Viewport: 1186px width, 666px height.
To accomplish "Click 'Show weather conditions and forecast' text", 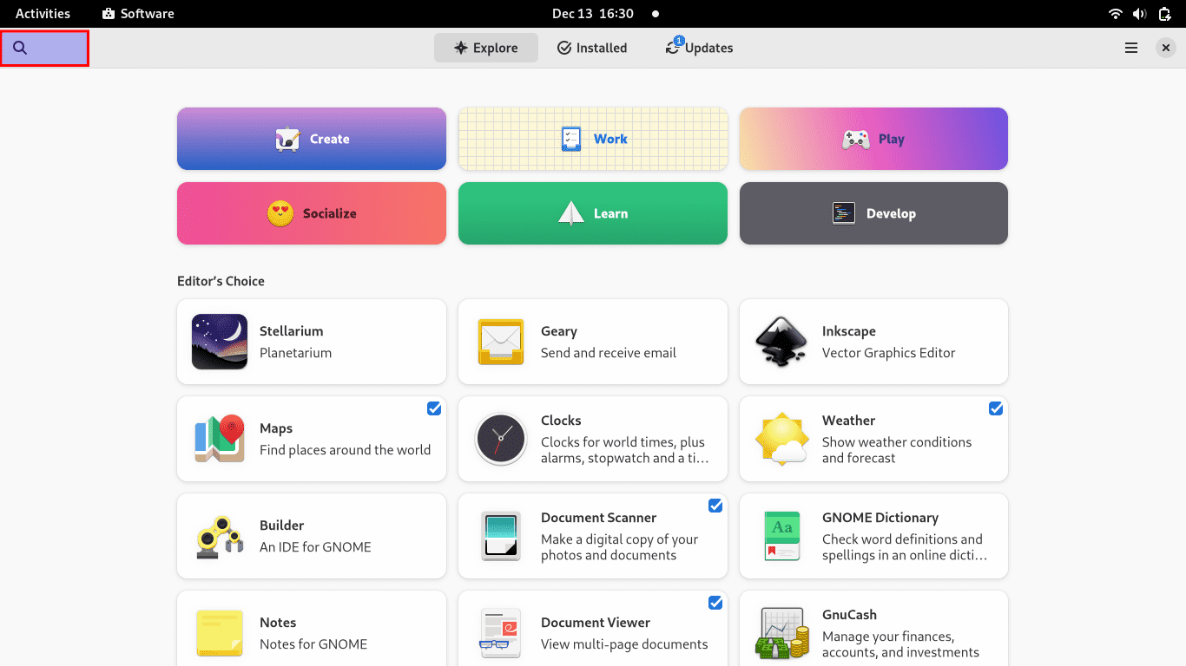I will click(x=897, y=450).
